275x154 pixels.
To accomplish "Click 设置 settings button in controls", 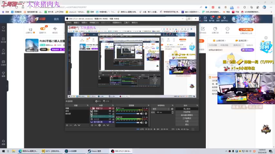I will [x=187, y=121].
